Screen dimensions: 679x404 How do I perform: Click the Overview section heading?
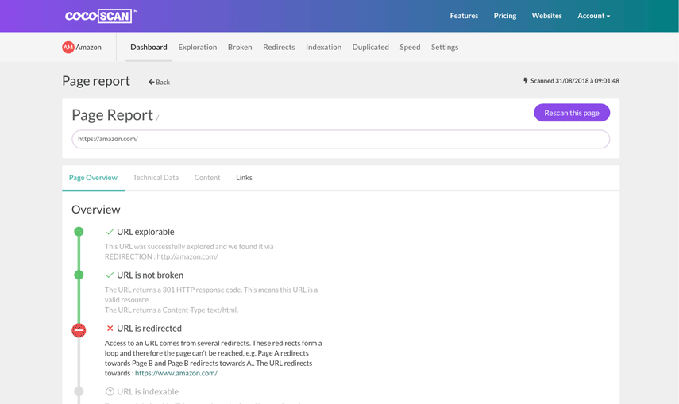pyautogui.click(x=96, y=210)
